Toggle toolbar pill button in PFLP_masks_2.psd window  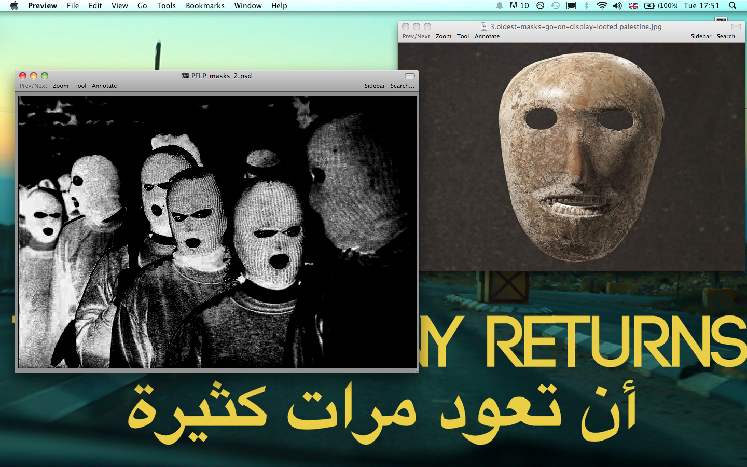[410, 76]
